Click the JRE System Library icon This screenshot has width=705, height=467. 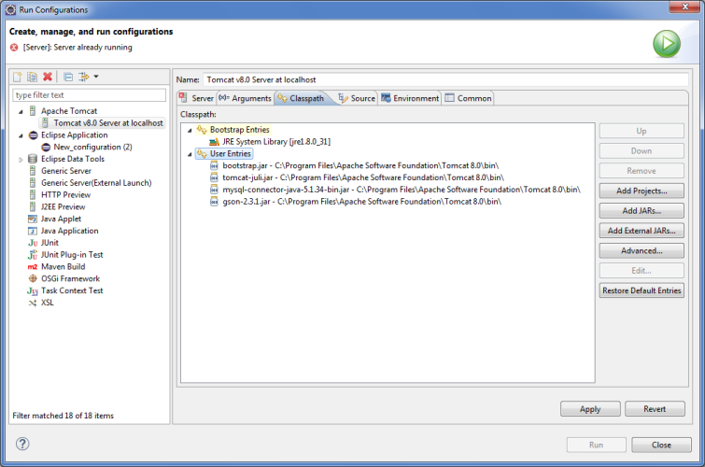click(x=215, y=142)
